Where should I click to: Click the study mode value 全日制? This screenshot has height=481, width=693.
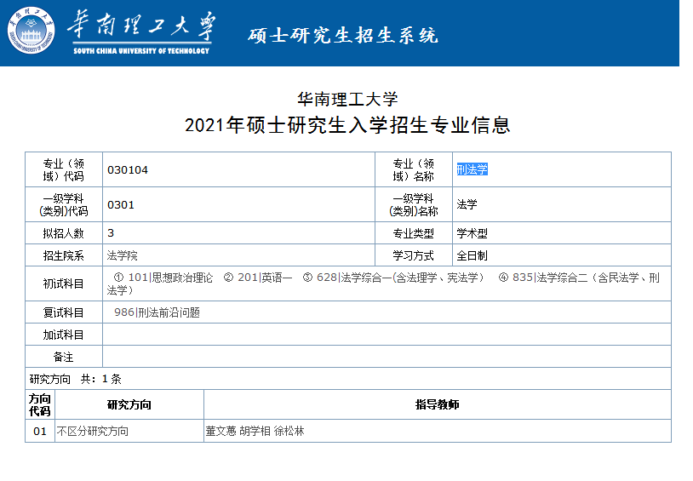472,255
